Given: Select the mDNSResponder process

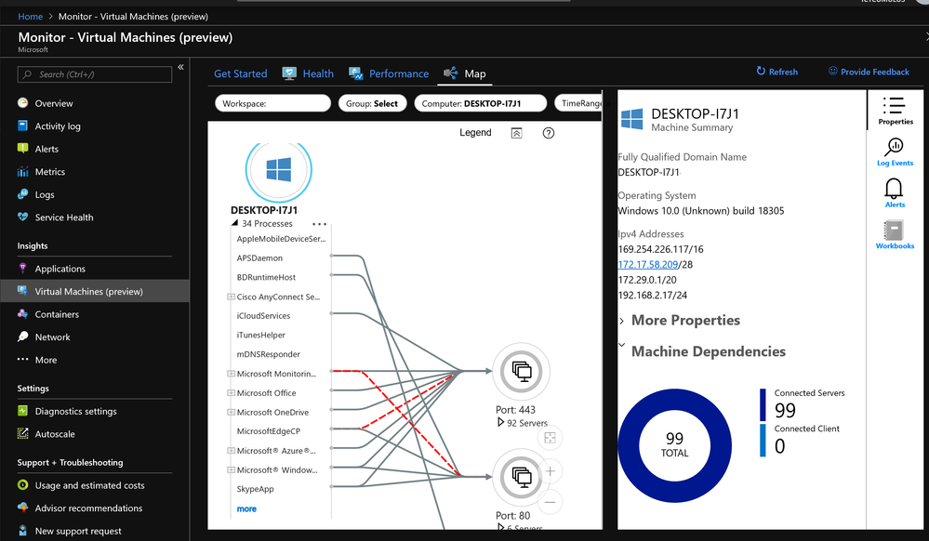Looking at the screenshot, I should (x=269, y=354).
